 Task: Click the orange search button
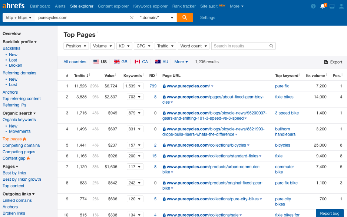(x=185, y=17)
